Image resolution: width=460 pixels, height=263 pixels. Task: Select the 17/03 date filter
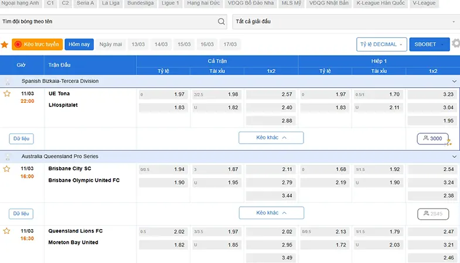click(230, 44)
